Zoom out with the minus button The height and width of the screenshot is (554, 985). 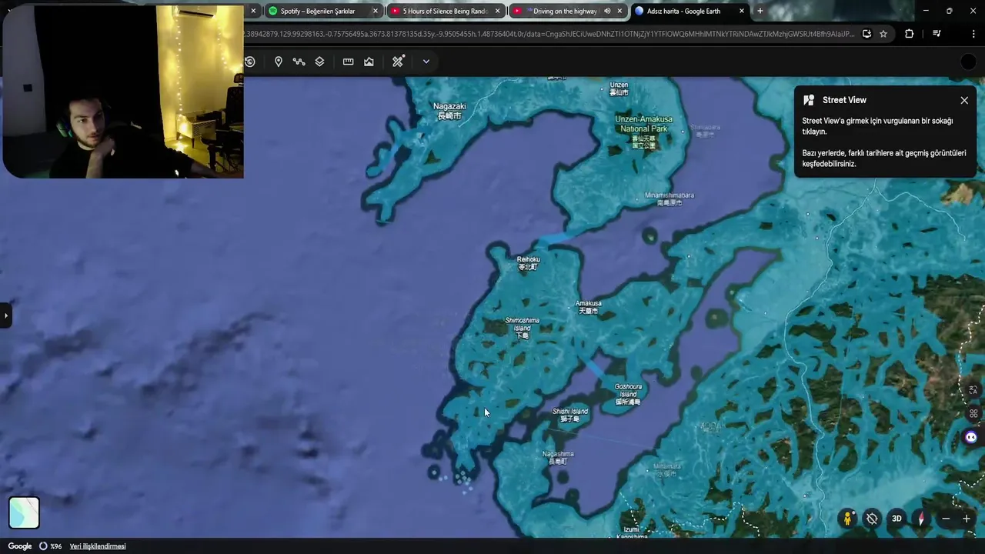(x=946, y=519)
